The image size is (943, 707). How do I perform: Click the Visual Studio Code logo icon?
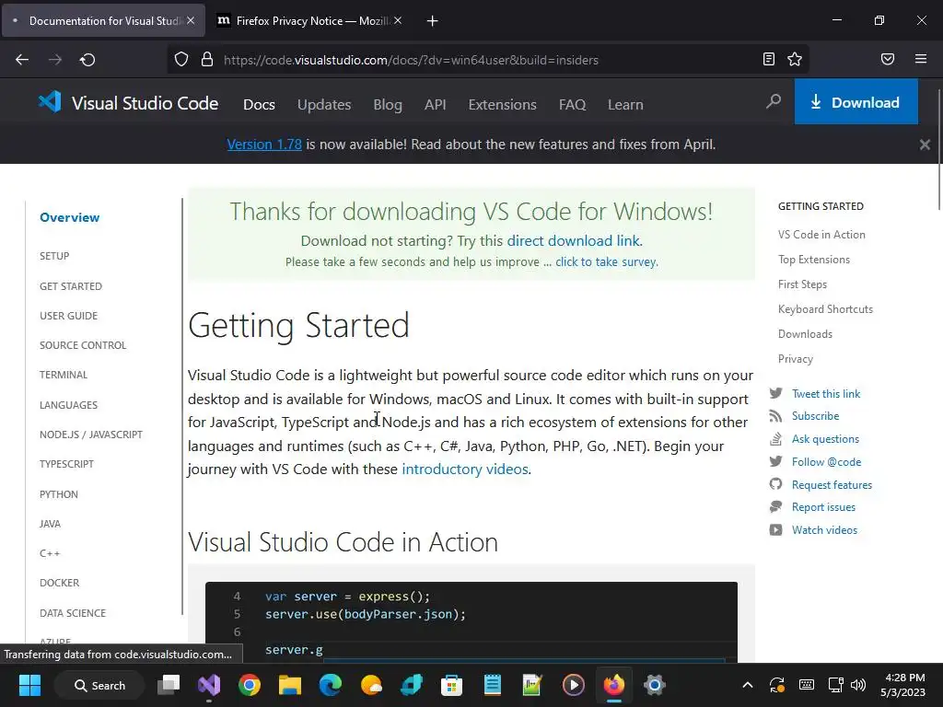coord(50,102)
